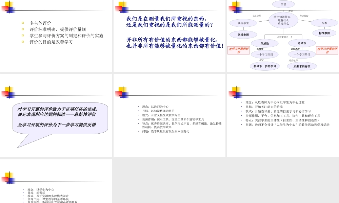Check the bullet beside 多主体评价

coord(23,23)
